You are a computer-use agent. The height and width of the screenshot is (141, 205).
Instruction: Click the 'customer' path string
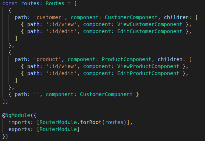coord(49,18)
